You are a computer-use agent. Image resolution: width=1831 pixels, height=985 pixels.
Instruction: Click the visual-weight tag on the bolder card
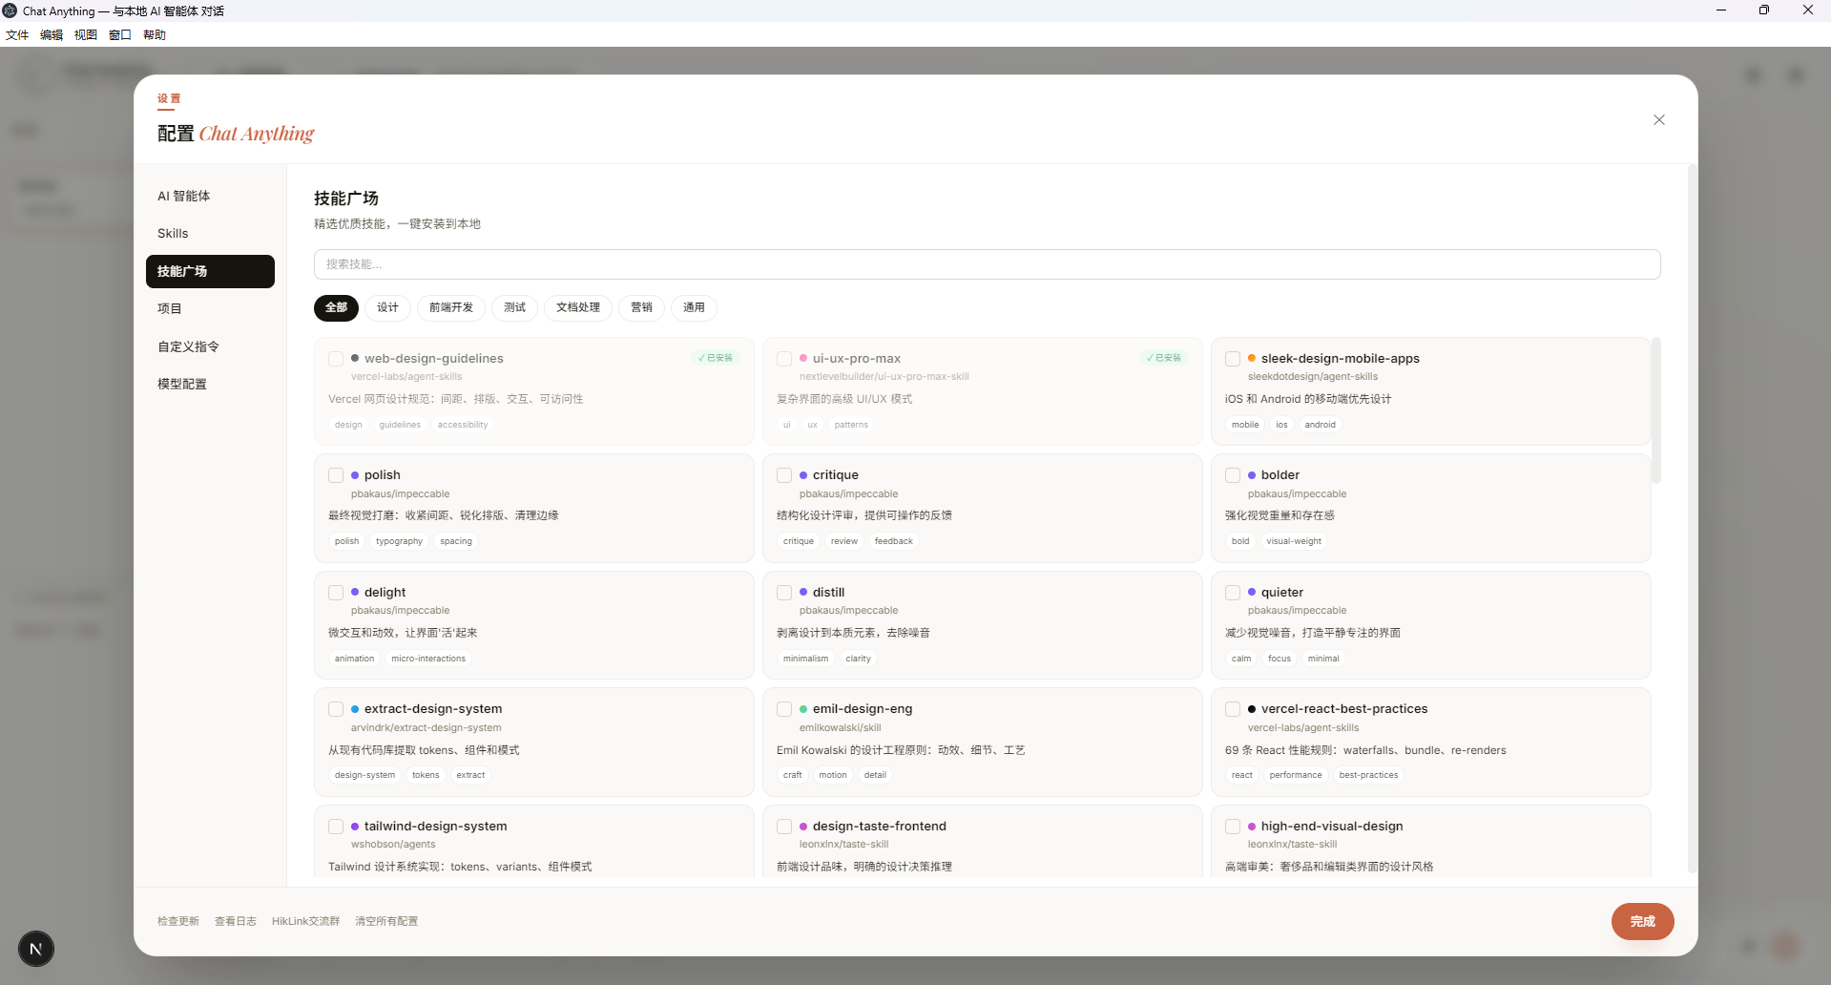tap(1294, 541)
